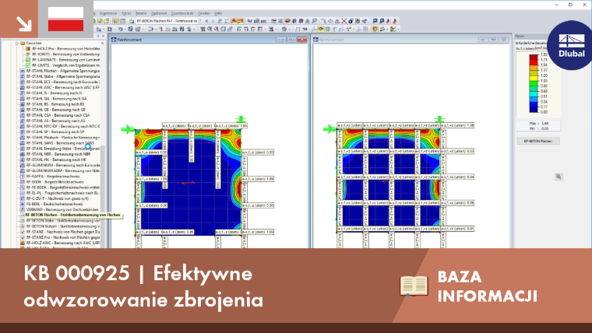The height and width of the screenshot is (333, 592).
Task: Click the Dlubal logo badge
Action: 571,45
